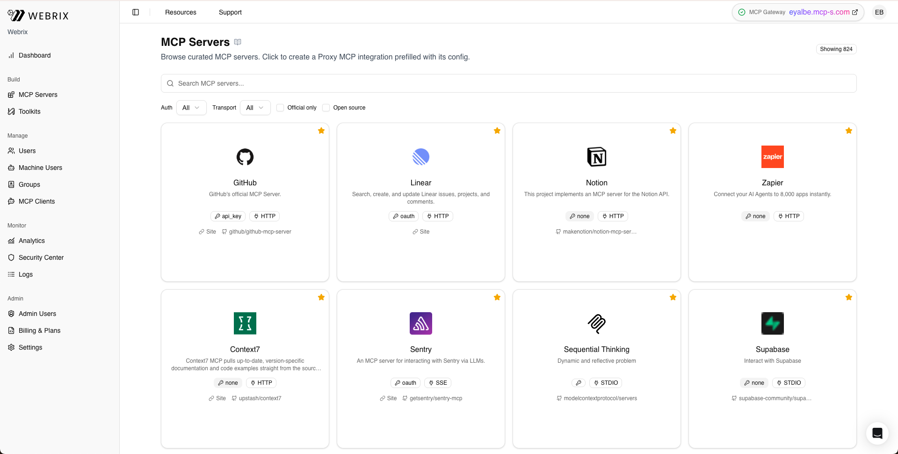The image size is (898, 454).
Task: Check the Open source filter
Action: pyautogui.click(x=326, y=108)
